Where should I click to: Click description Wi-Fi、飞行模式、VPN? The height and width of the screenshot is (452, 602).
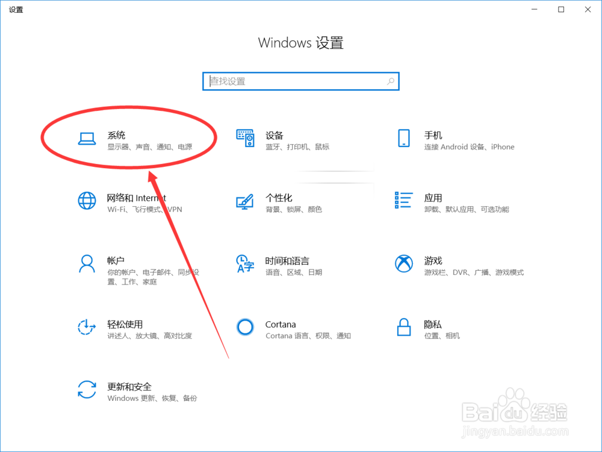[144, 210]
